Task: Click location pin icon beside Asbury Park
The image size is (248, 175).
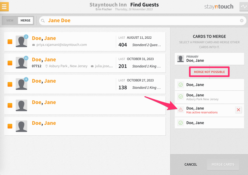Action: coord(46,66)
